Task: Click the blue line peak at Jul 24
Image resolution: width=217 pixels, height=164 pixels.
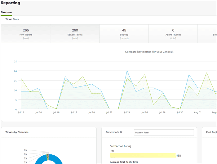Action: 127,71
